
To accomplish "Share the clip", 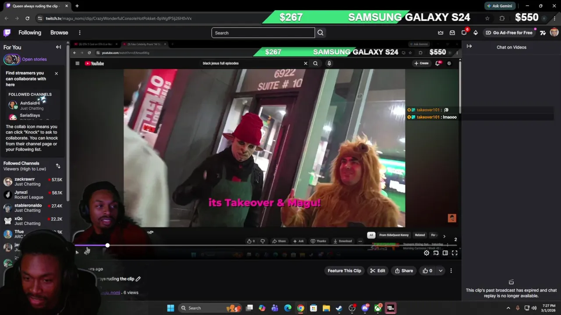I will point(404,271).
